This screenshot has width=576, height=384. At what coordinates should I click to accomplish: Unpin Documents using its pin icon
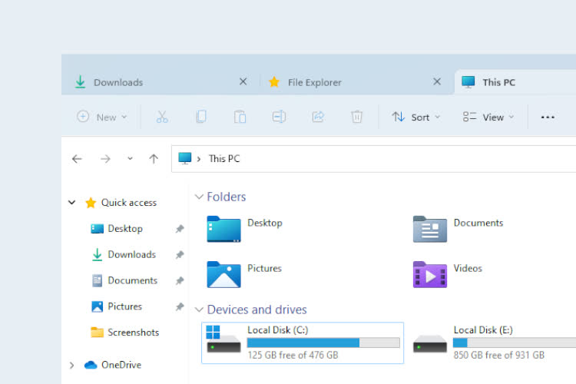click(180, 281)
